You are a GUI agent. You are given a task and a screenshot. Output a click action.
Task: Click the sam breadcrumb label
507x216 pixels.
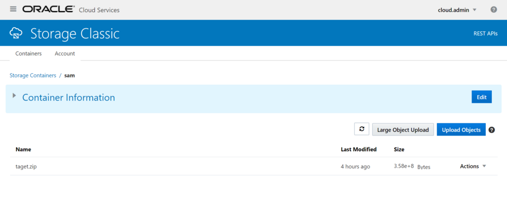tap(69, 75)
